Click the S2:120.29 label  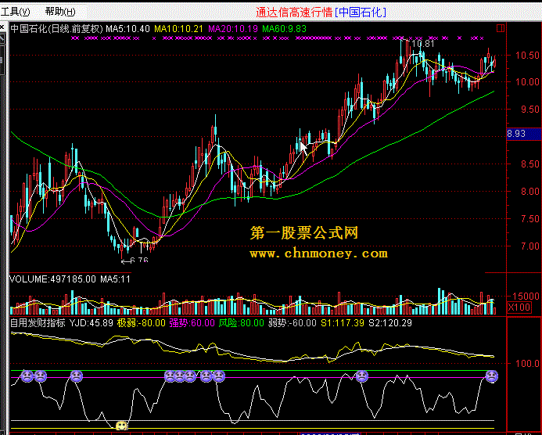click(x=390, y=323)
